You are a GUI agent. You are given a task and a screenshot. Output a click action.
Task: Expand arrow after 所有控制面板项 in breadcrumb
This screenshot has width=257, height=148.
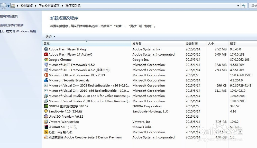pos(62,6)
